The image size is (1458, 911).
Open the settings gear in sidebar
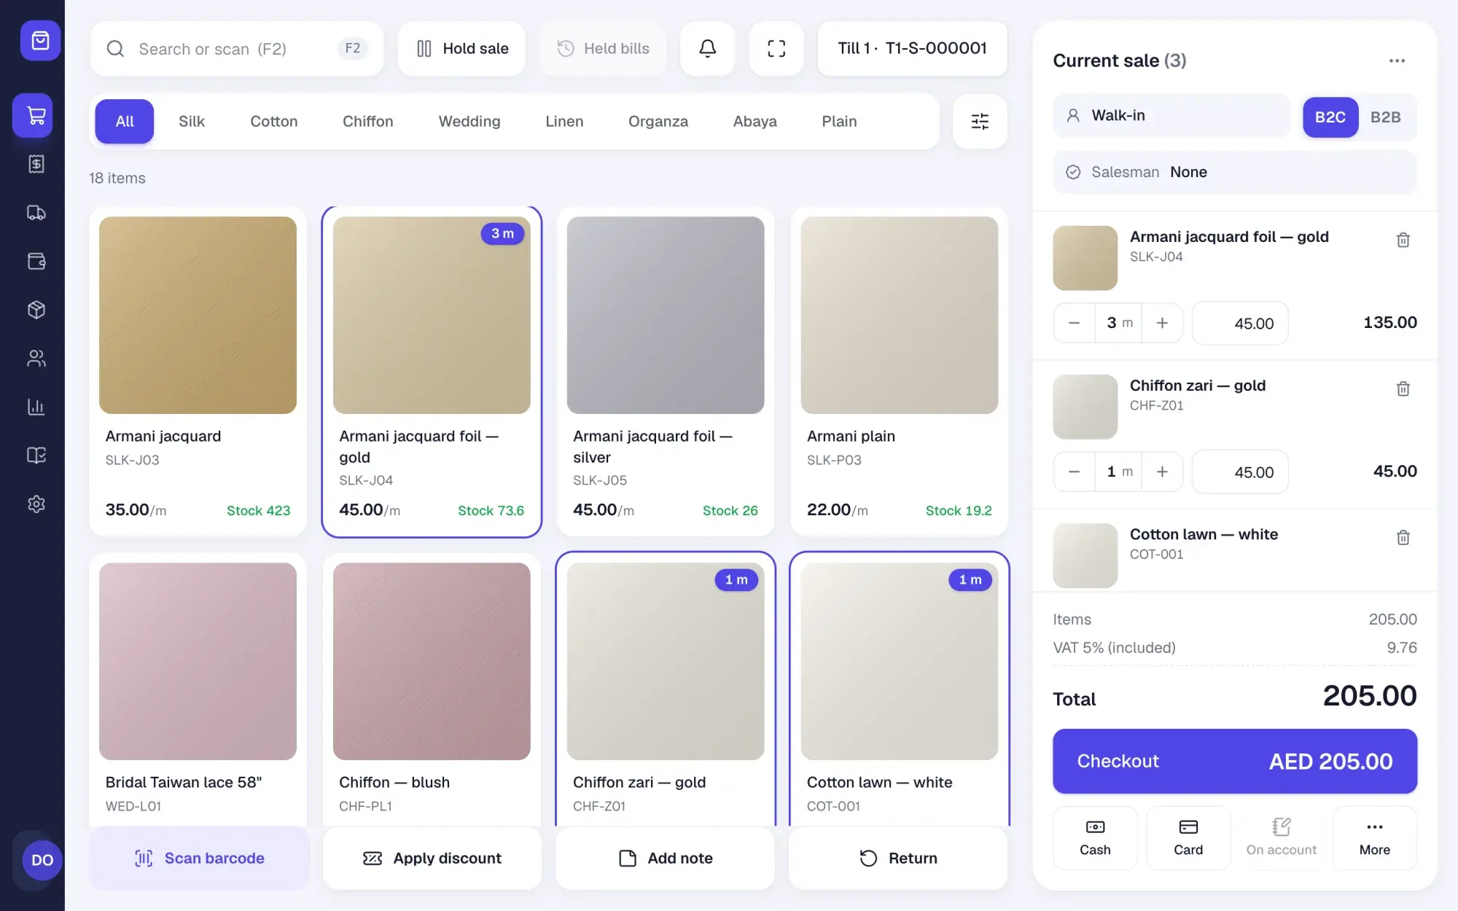coord(36,504)
